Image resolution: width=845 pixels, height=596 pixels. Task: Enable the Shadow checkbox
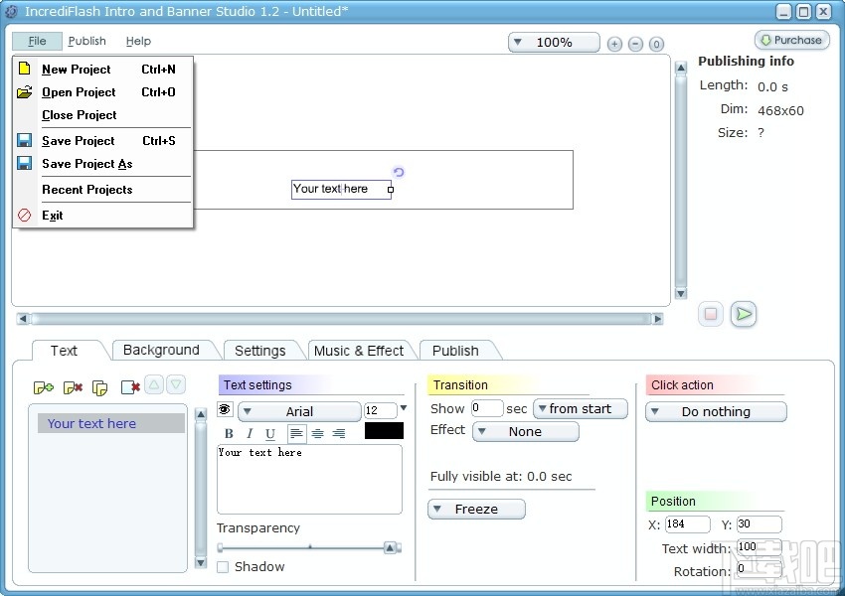[223, 567]
